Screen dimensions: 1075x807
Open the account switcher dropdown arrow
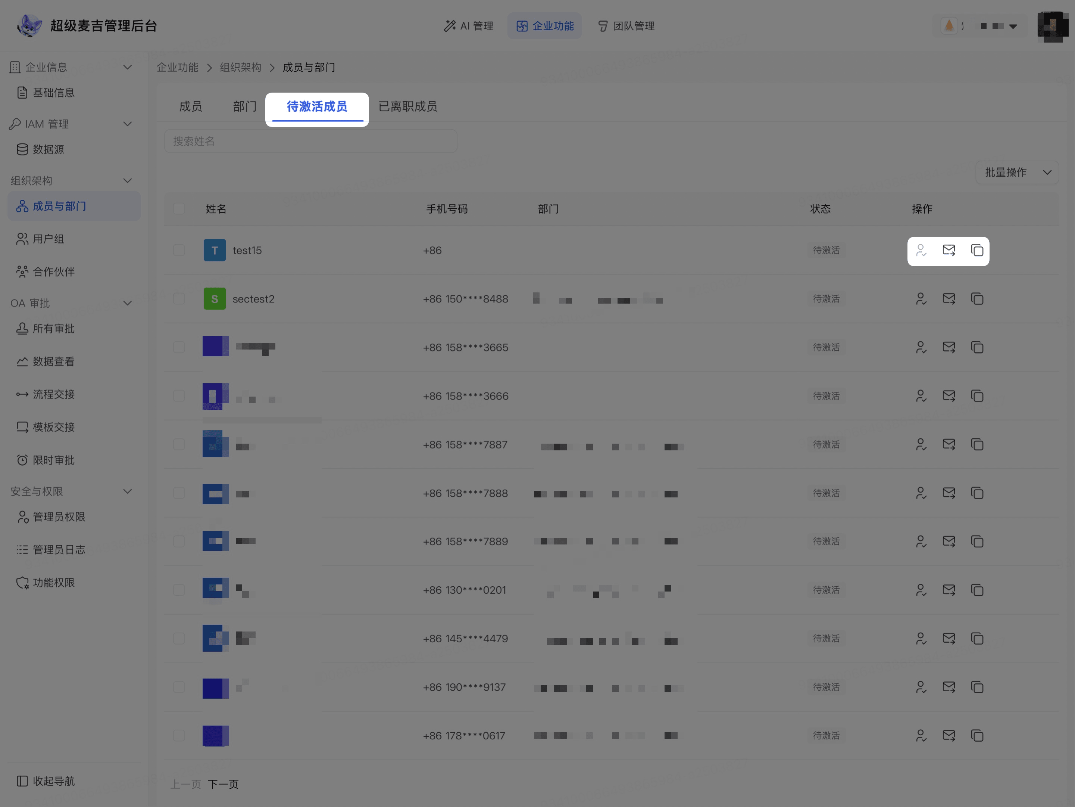tap(1013, 26)
